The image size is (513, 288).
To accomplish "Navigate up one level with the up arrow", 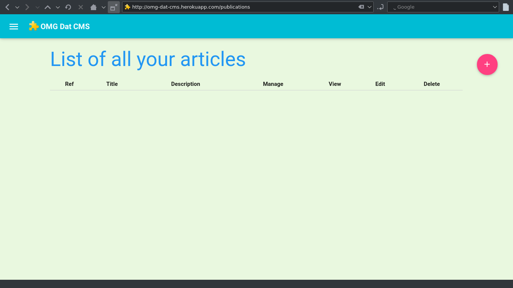I will 48,7.
